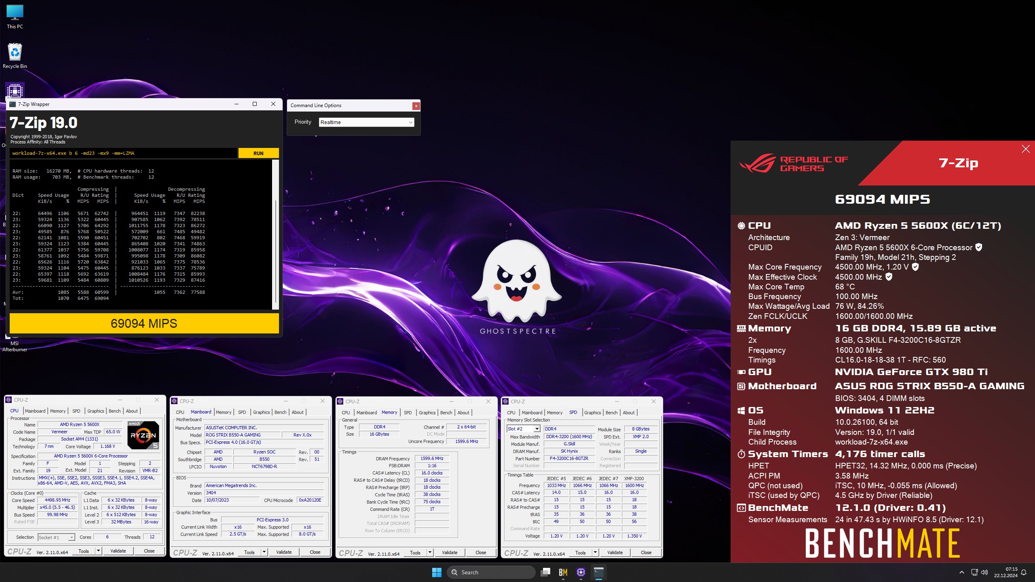Open About tab in CPU-Z SPD window
Image resolution: width=1035 pixels, height=582 pixels.
[x=628, y=413]
